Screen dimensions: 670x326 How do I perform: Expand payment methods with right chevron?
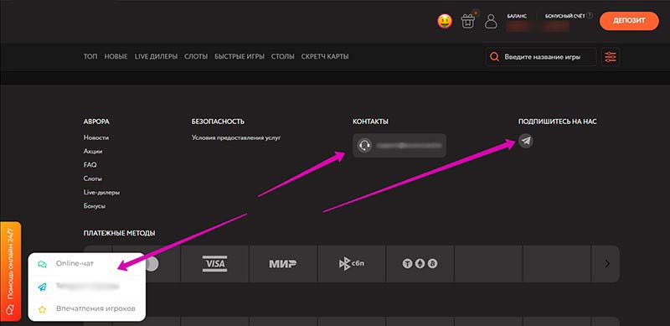[607, 263]
